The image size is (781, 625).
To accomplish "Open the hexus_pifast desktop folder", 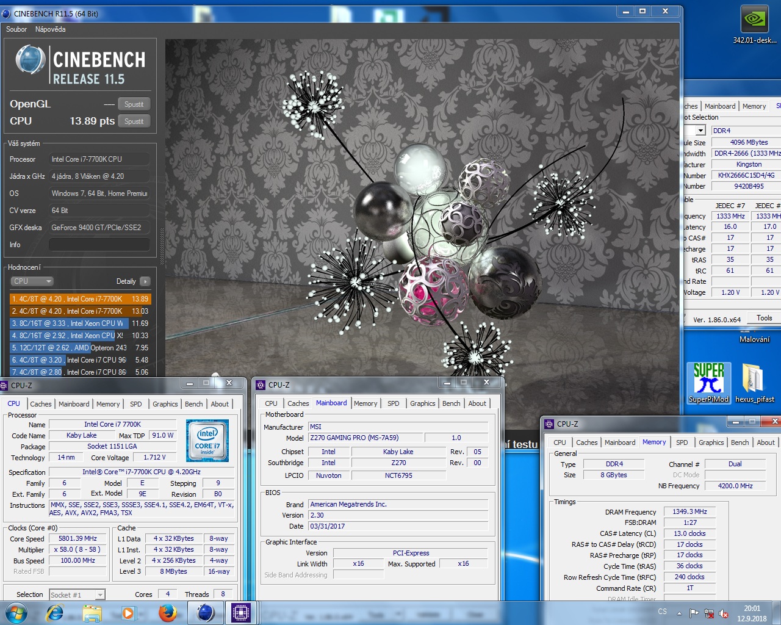I will 755,382.
